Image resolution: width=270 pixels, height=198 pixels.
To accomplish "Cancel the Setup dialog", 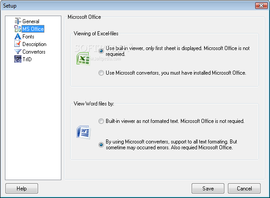I will pyautogui.click(x=244, y=188).
